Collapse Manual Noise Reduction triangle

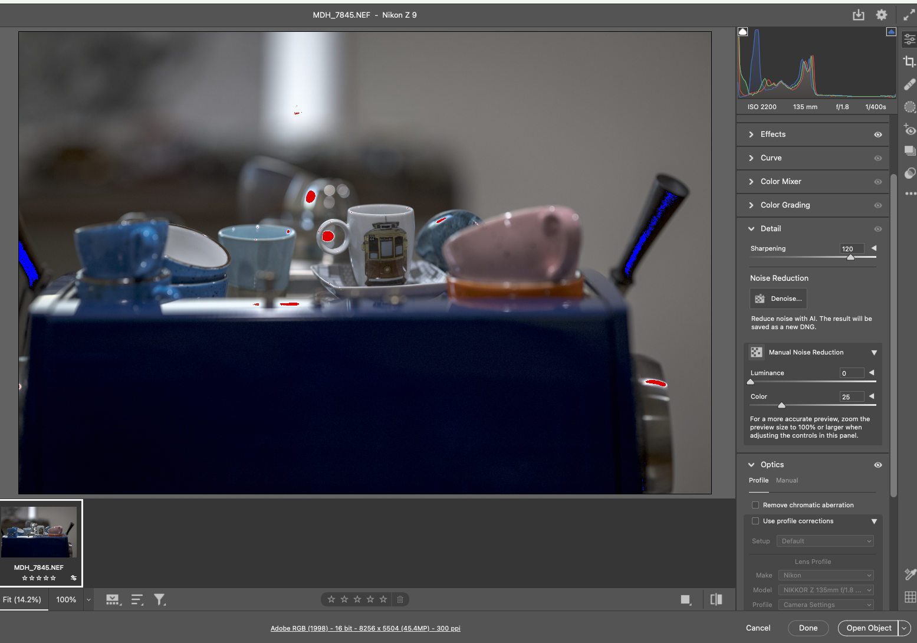point(874,353)
